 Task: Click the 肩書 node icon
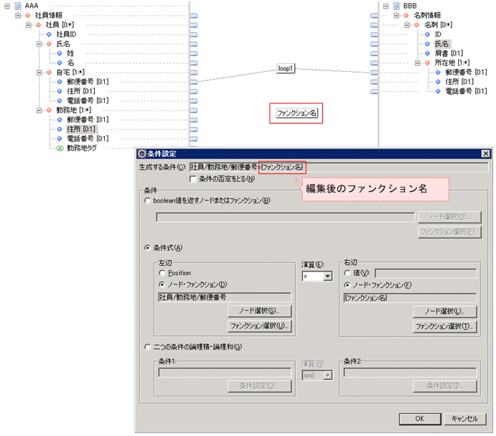427,53
